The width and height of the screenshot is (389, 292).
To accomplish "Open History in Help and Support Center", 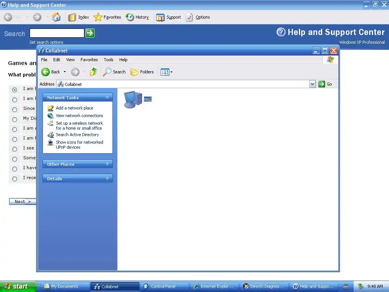I will 137,17.
